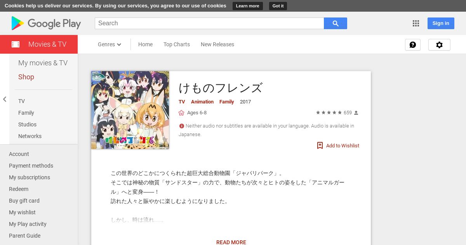Click Buy gift card
466x245 pixels.
coord(24,201)
